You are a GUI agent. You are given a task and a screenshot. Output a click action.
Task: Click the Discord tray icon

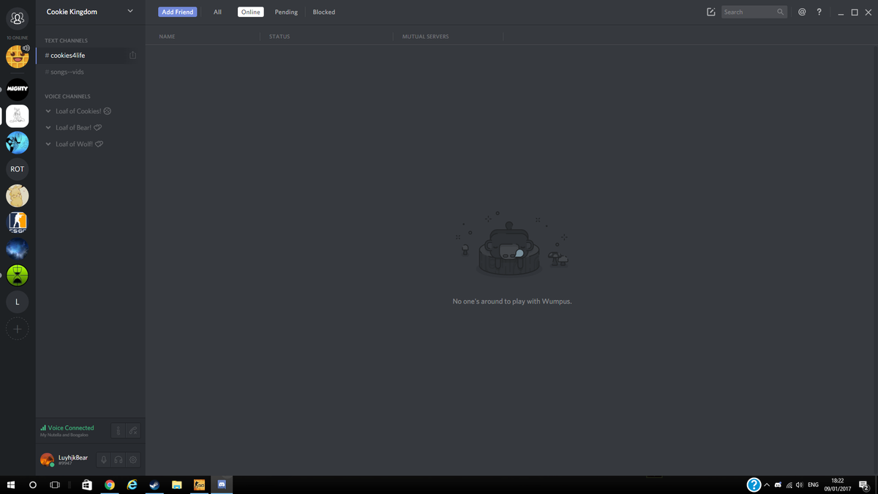pos(778,485)
